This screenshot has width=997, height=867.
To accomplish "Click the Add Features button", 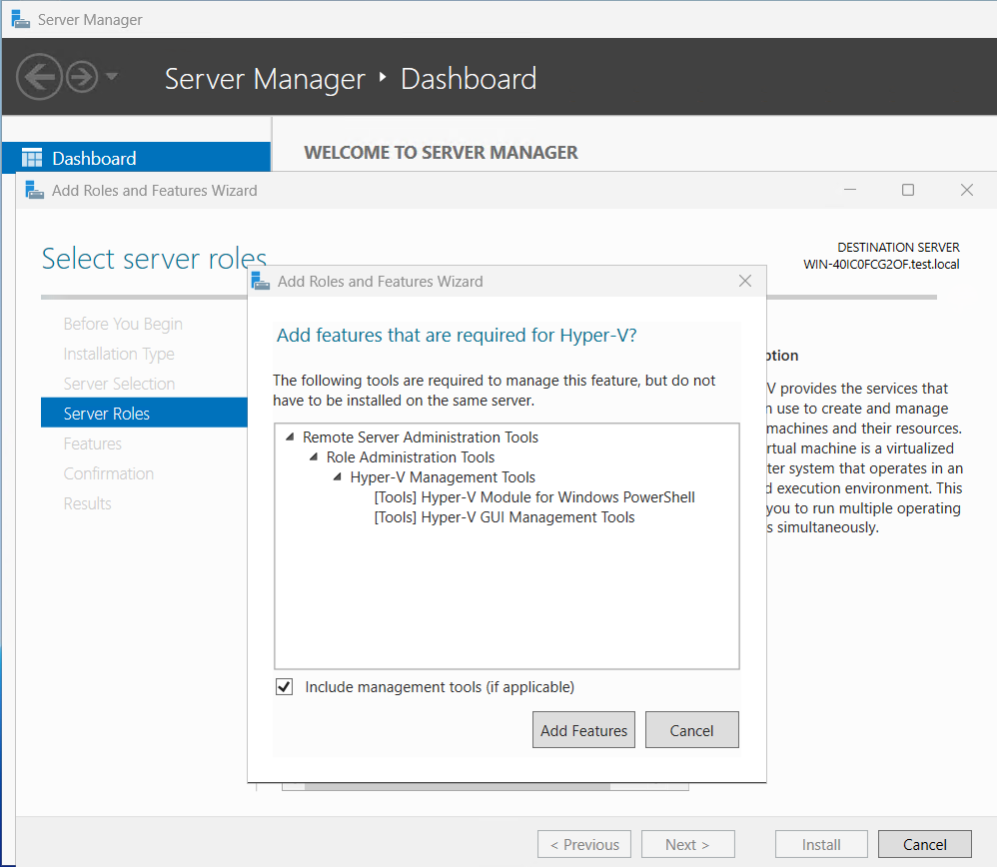I will coord(583,729).
